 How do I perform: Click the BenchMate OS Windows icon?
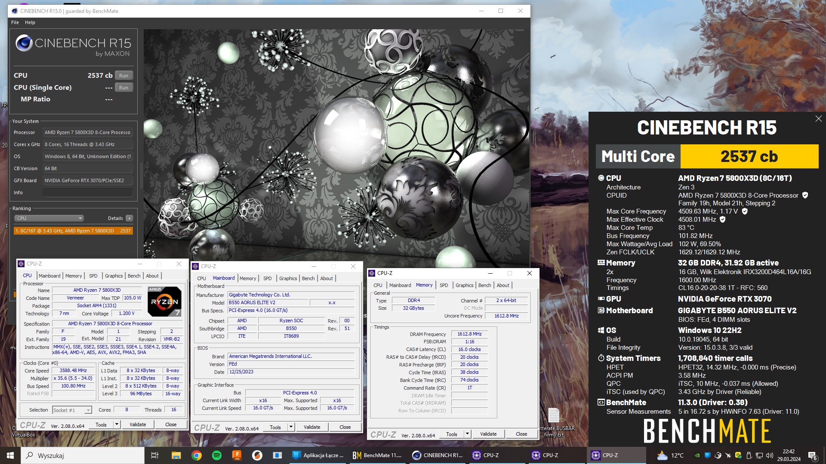tap(601, 330)
